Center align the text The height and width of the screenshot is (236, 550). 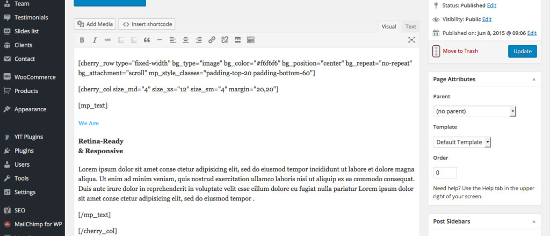coord(186,40)
